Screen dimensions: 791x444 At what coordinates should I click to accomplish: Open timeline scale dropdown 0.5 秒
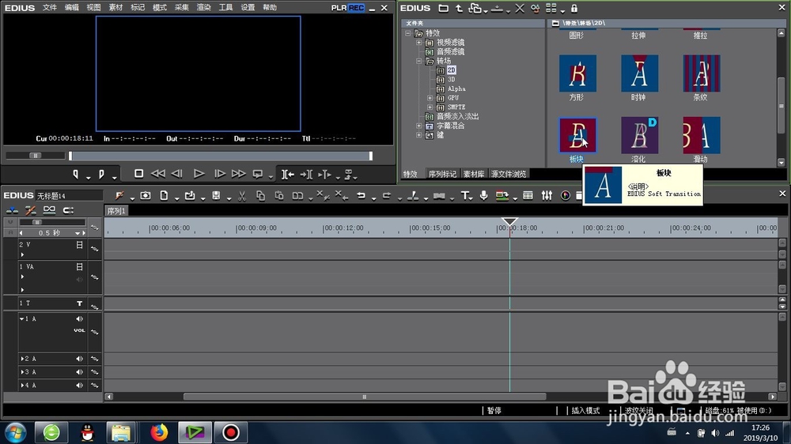78,233
